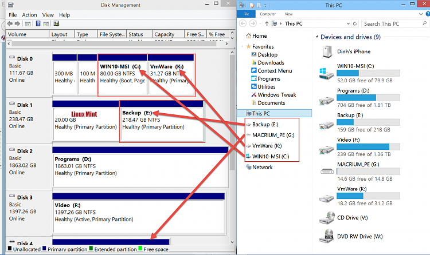Select Home in navigation pane
This screenshot has width=430, height=255.
pyautogui.click(x=259, y=36)
